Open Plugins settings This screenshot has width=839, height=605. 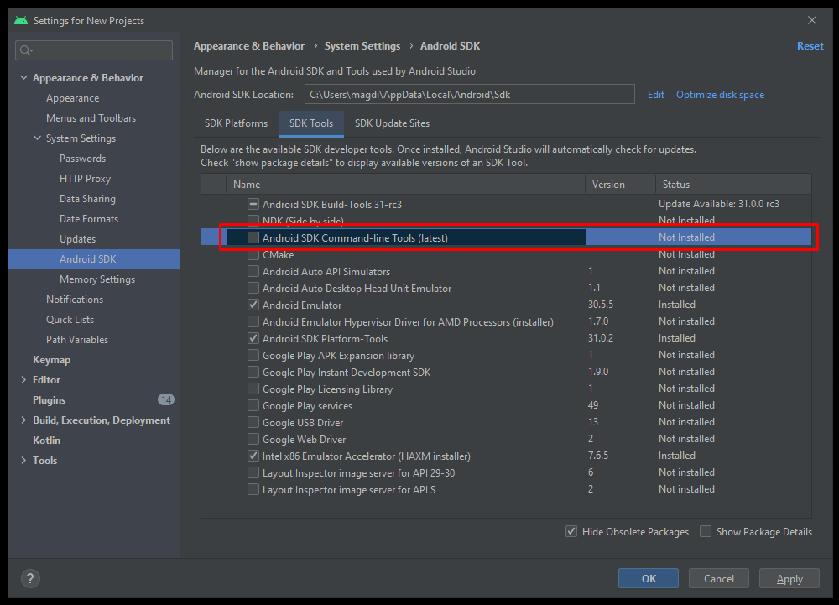pos(50,400)
